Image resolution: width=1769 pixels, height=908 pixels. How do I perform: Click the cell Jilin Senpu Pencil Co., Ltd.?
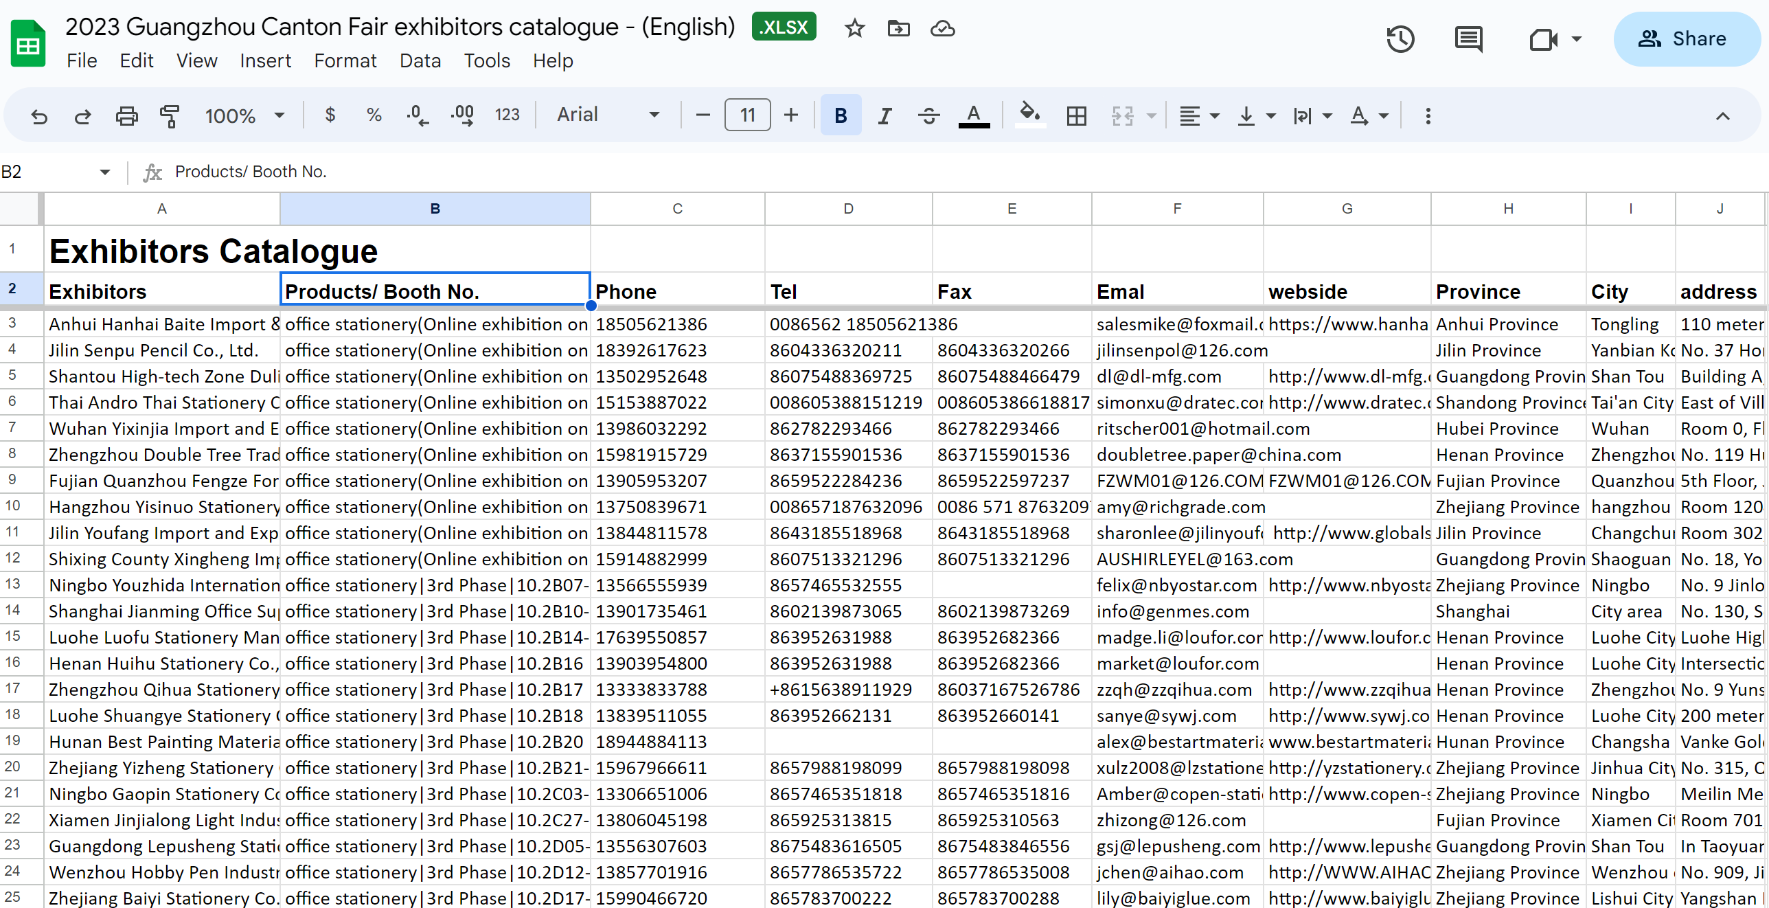click(162, 350)
